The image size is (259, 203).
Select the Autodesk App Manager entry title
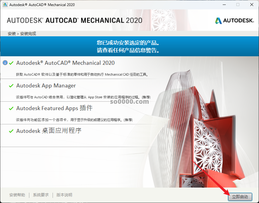(46, 86)
